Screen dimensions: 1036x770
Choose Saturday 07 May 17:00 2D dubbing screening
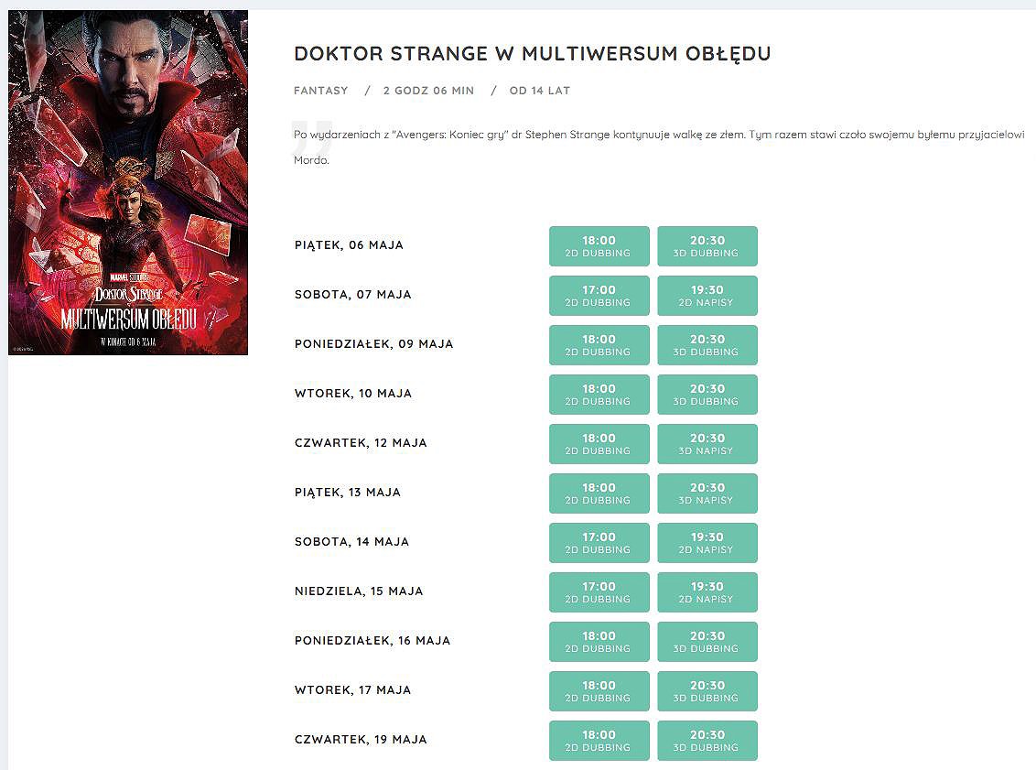click(x=599, y=296)
